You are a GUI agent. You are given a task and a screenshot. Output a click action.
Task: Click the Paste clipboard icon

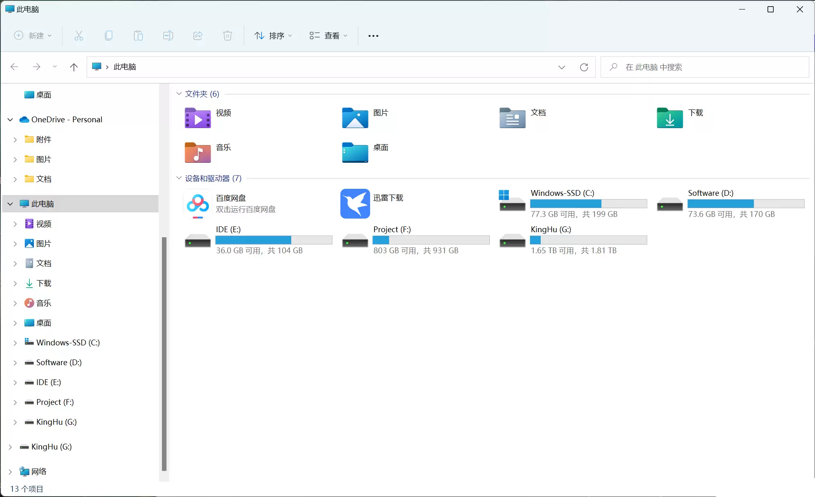point(138,36)
